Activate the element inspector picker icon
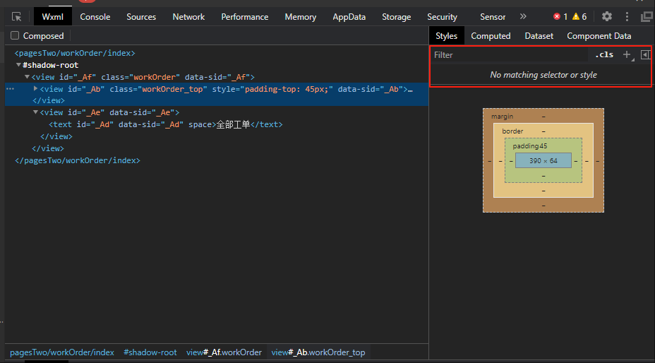The height and width of the screenshot is (363, 655). point(17,17)
